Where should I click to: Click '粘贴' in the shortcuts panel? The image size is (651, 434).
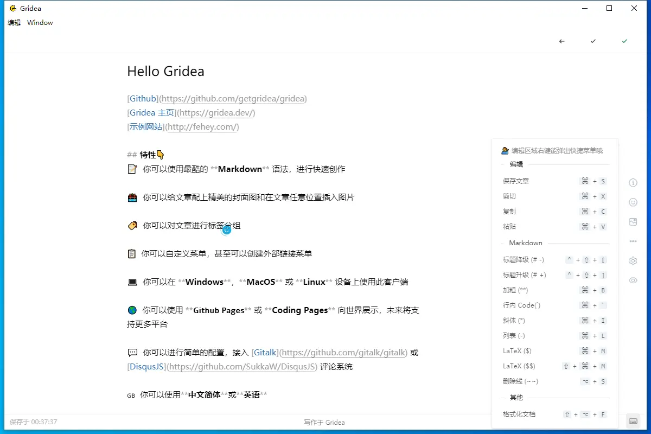point(509,227)
